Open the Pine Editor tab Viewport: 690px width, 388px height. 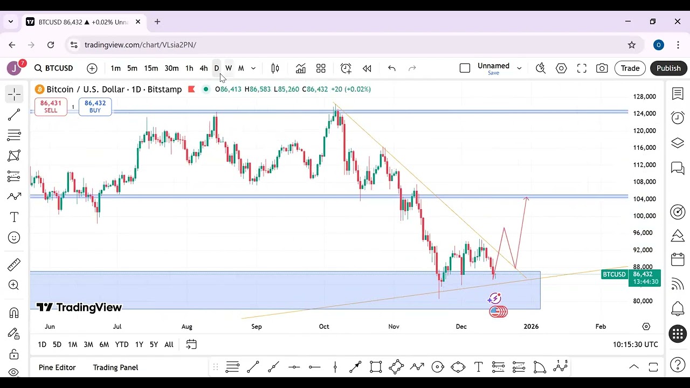(57, 368)
